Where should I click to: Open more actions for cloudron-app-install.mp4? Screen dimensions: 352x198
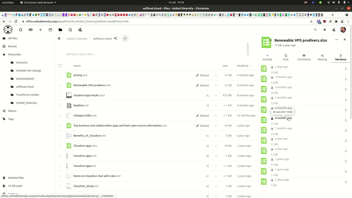tap(216, 95)
